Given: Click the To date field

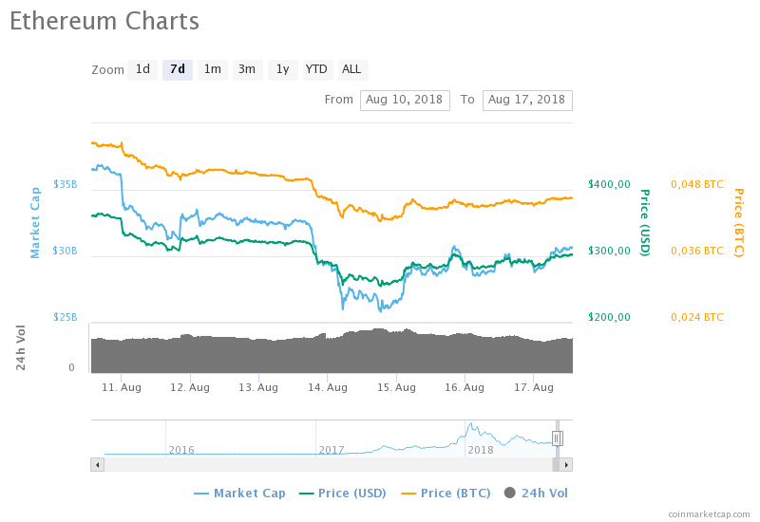Looking at the screenshot, I should pos(526,100).
